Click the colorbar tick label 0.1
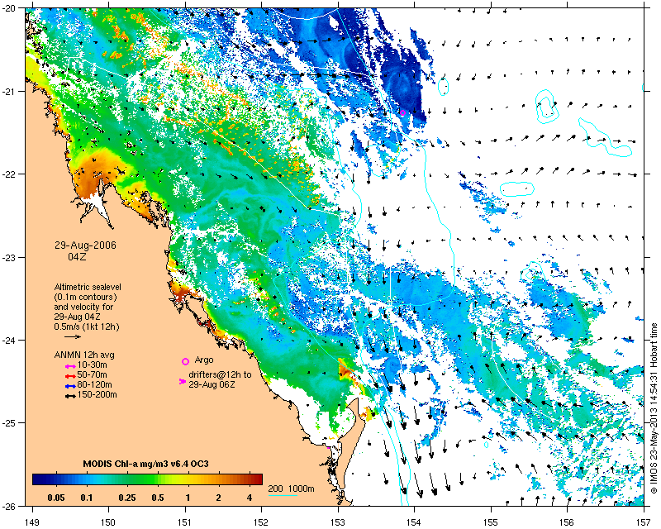 (87, 498)
